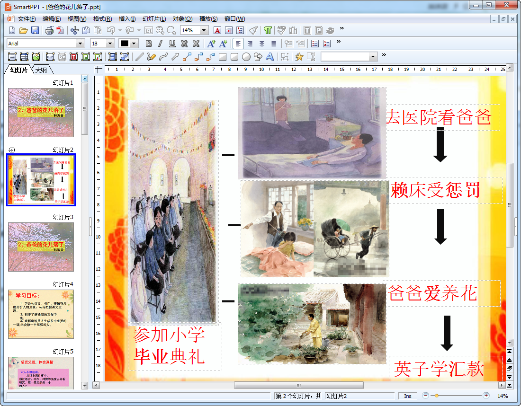521x406 pixels.
Task: Expand hidden formatting toolbar items chevron
Action: coord(339,42)
